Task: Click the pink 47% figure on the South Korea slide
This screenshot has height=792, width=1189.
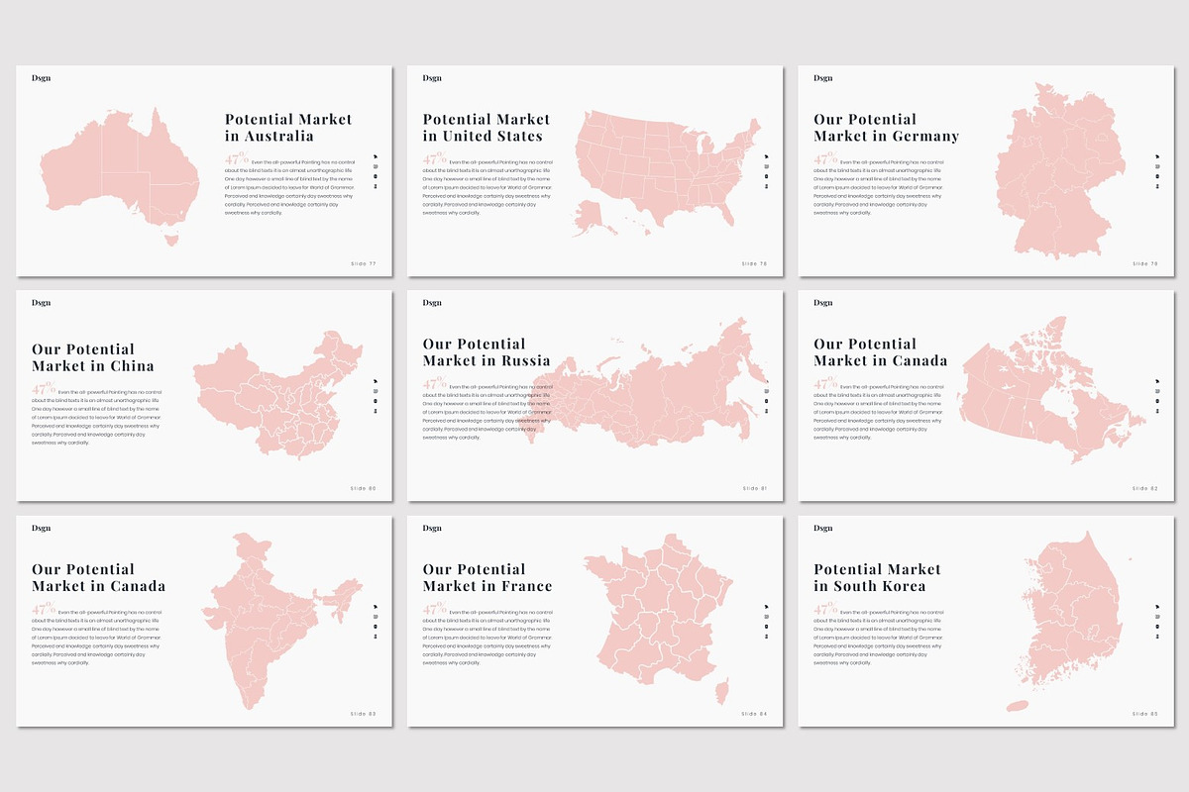Action: tap(825, 609)
